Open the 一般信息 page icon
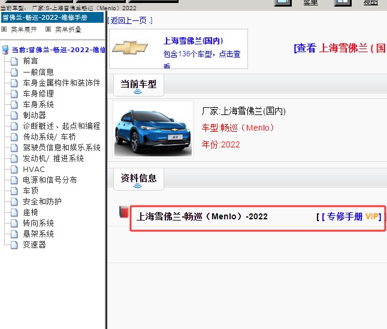The image size is (387, 329). [14, 72]
